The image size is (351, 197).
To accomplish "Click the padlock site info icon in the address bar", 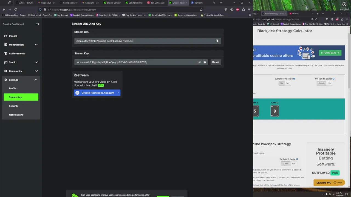I will pyautogui.click(x=45, y=10).
